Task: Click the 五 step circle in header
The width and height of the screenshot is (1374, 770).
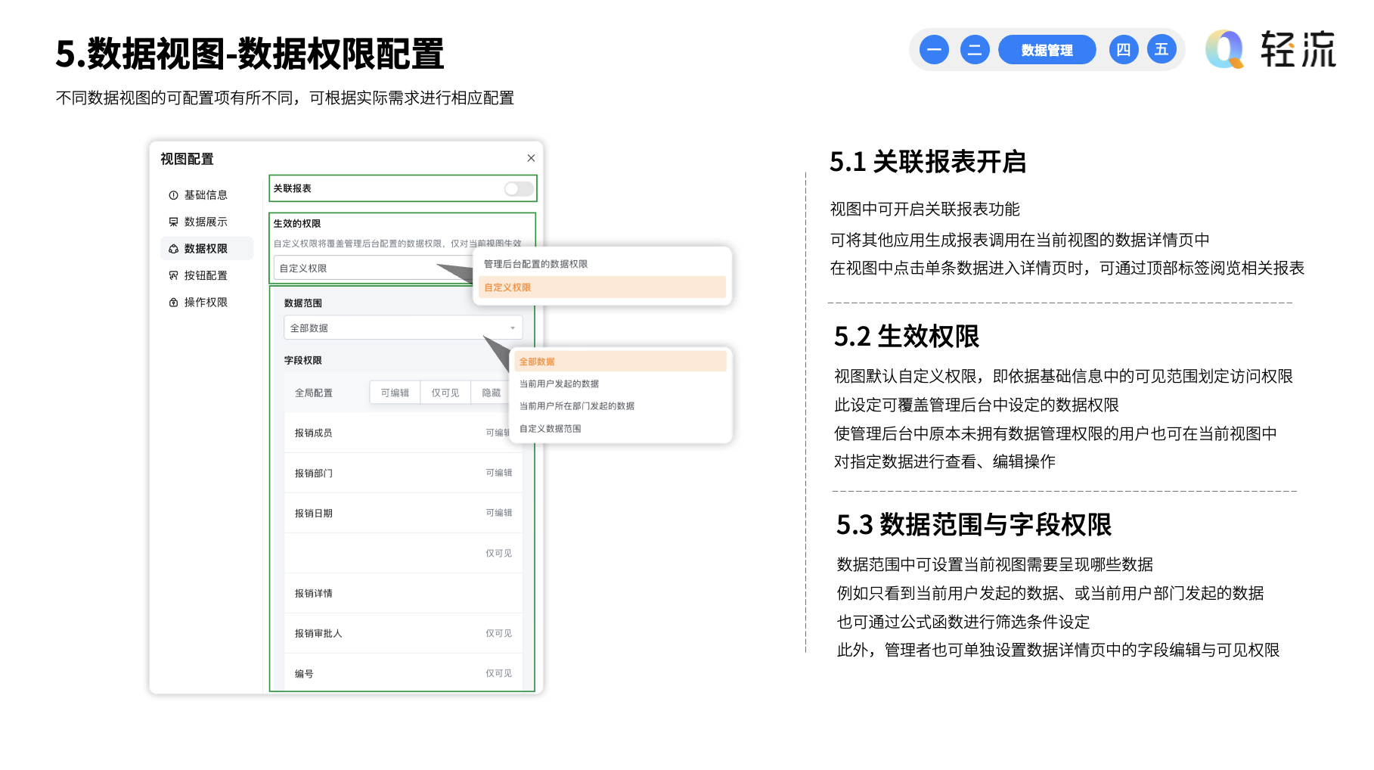Action: pyautogui.click(x=1162, y=50)
